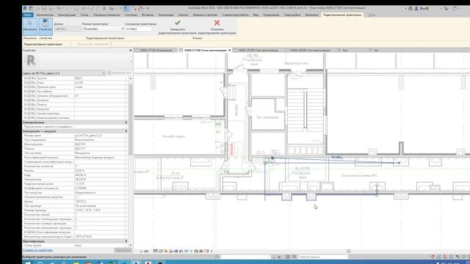Image resolution: width=470 pixels, height=264 pixels.
Task: Click the detail level icon in view control bar
Action: point(155,251)
